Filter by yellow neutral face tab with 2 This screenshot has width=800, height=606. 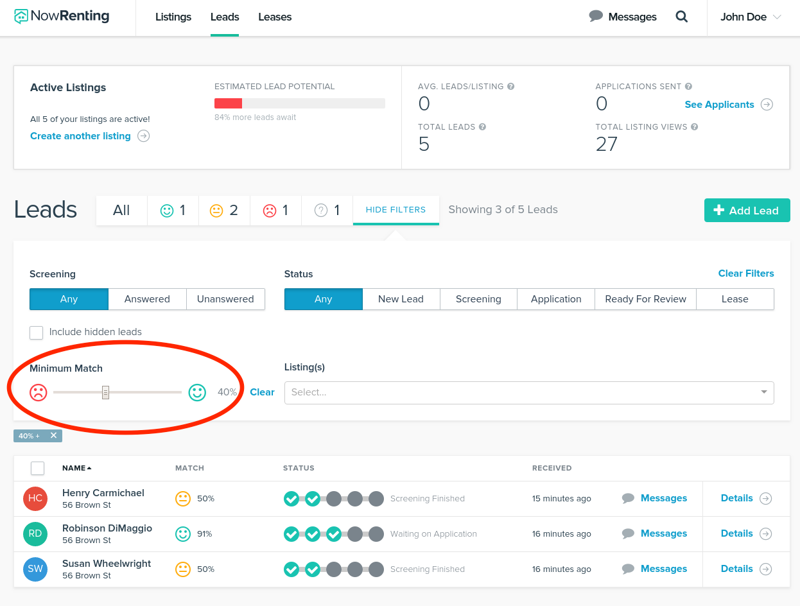(225, 211)
